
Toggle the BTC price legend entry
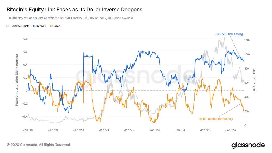coord(17,26)
